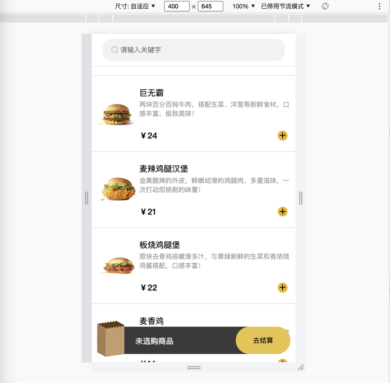The height and width of the screenshot is (383, 390).
Task: Click the ¥24 price
Action: click(x=149, y=135)
